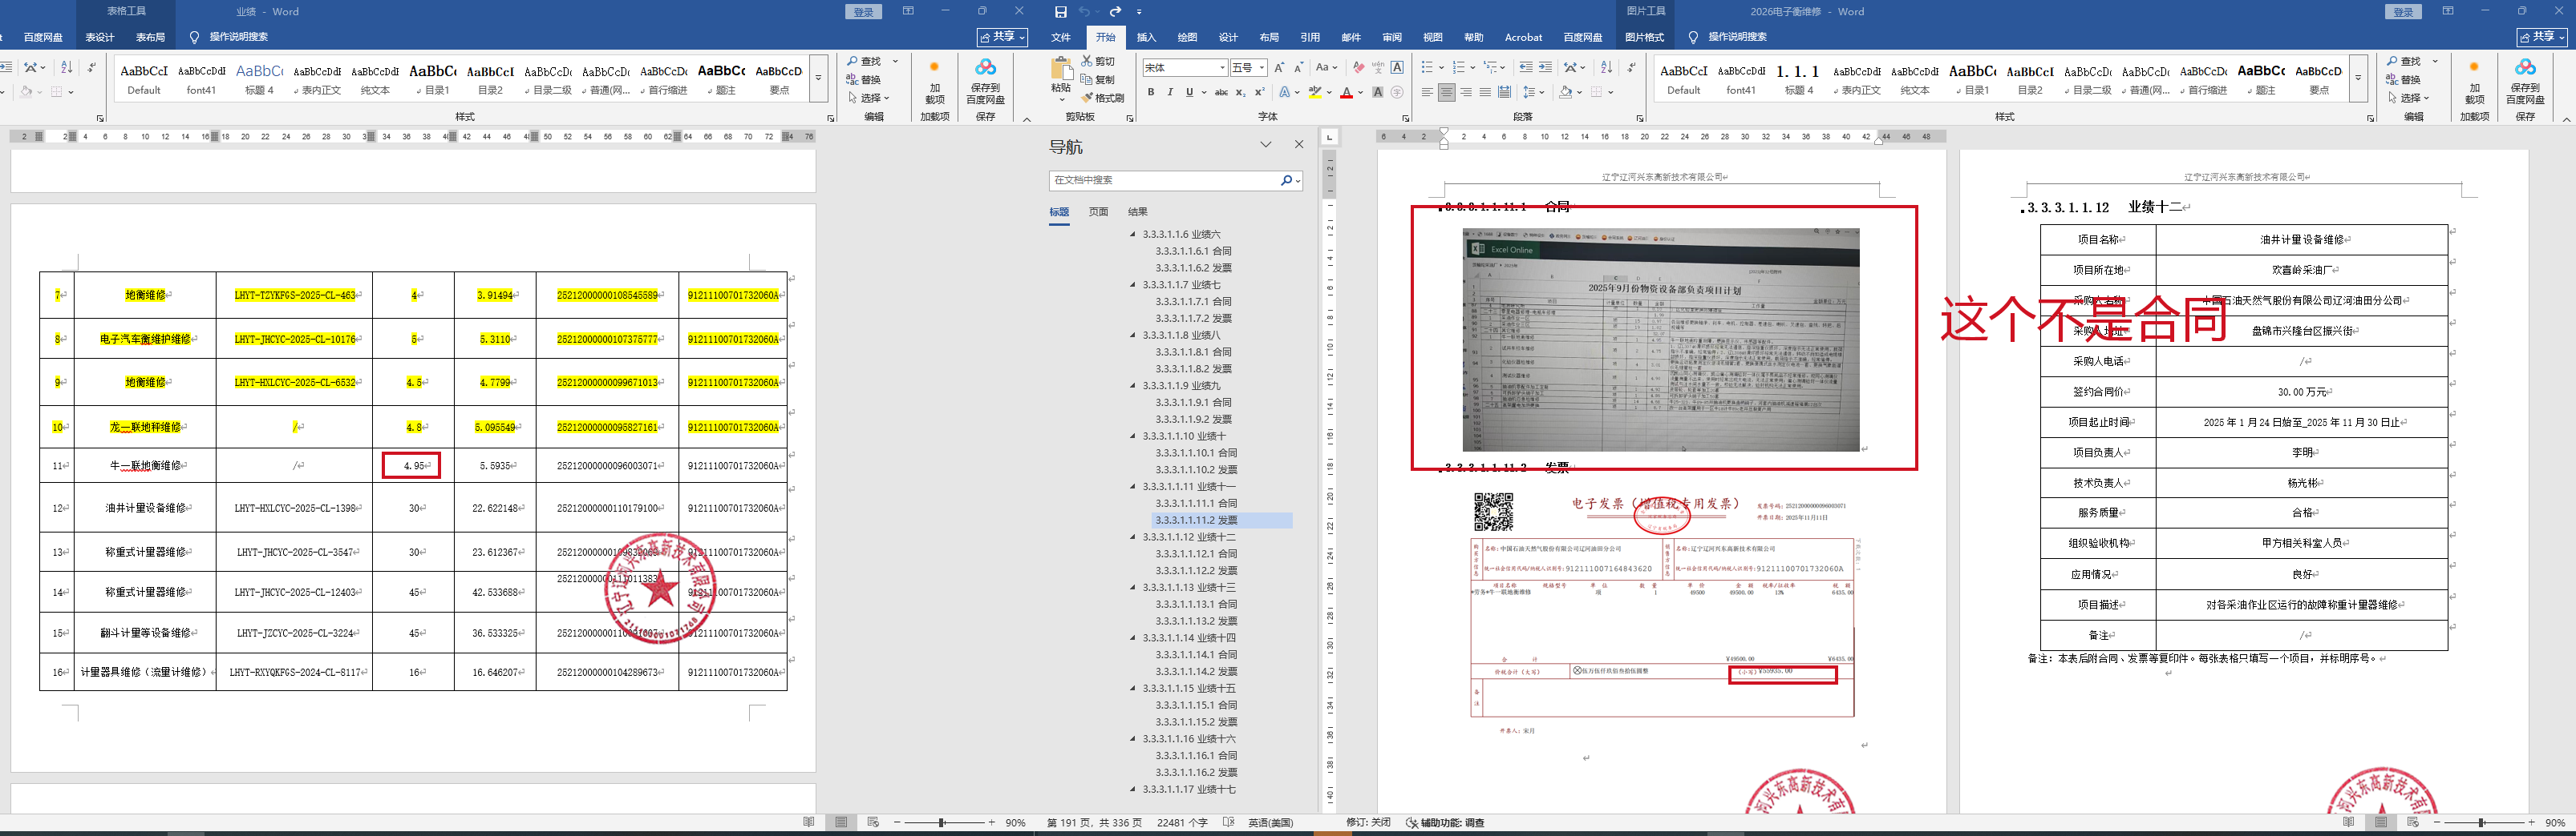The width and height of the screenshot is (2576, 836).
Task: Switch to 页面 tab in navigation pane
Action: pos(1098,211)
